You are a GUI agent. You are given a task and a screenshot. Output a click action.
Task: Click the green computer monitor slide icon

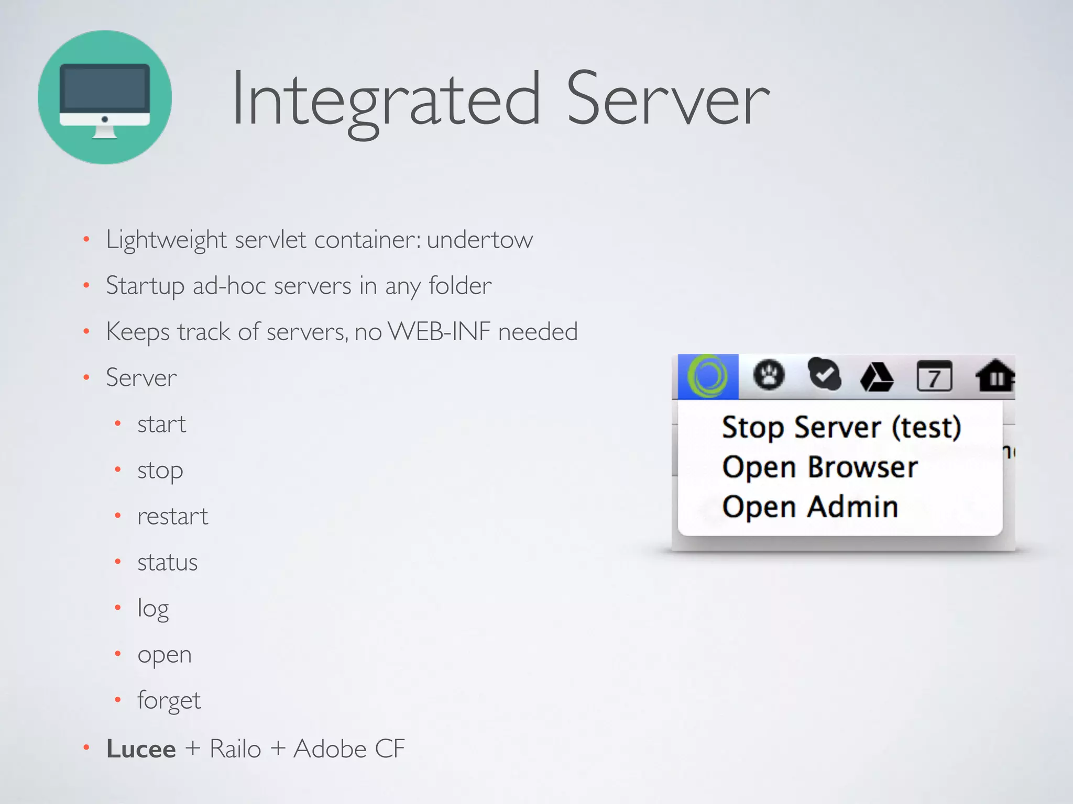click(x=105, y=97)
